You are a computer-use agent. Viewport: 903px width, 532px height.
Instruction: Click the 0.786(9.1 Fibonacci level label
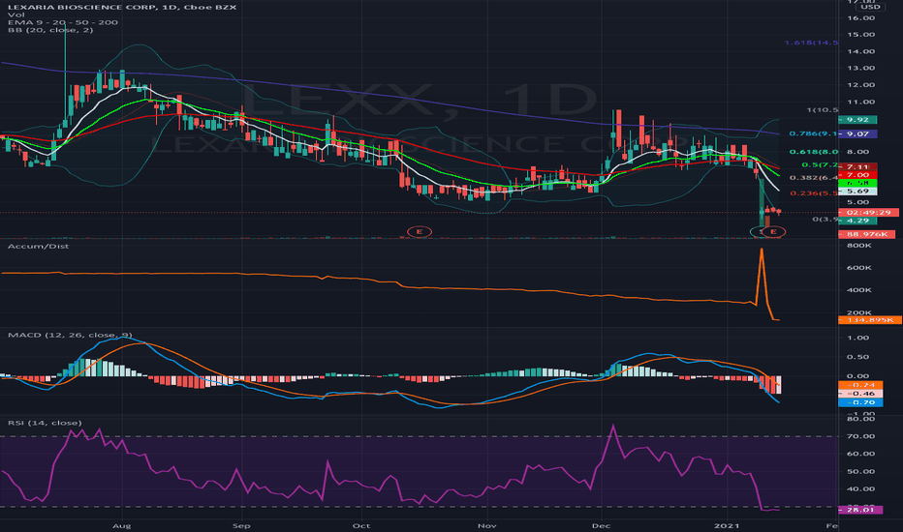[814, 133]
